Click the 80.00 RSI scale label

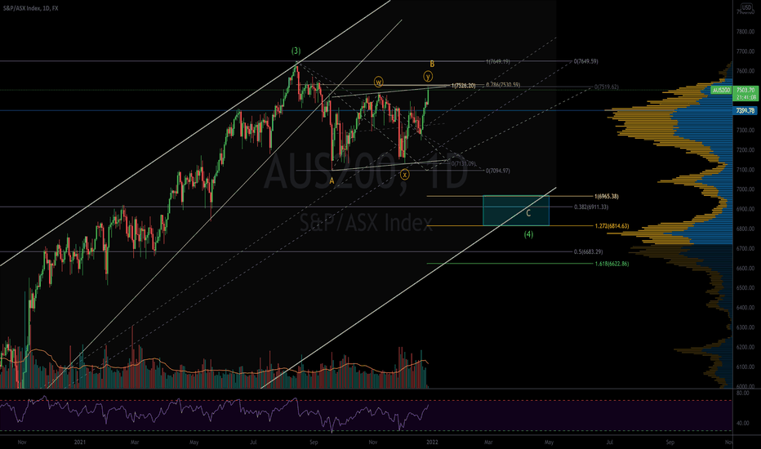click(x=742, y=393)
